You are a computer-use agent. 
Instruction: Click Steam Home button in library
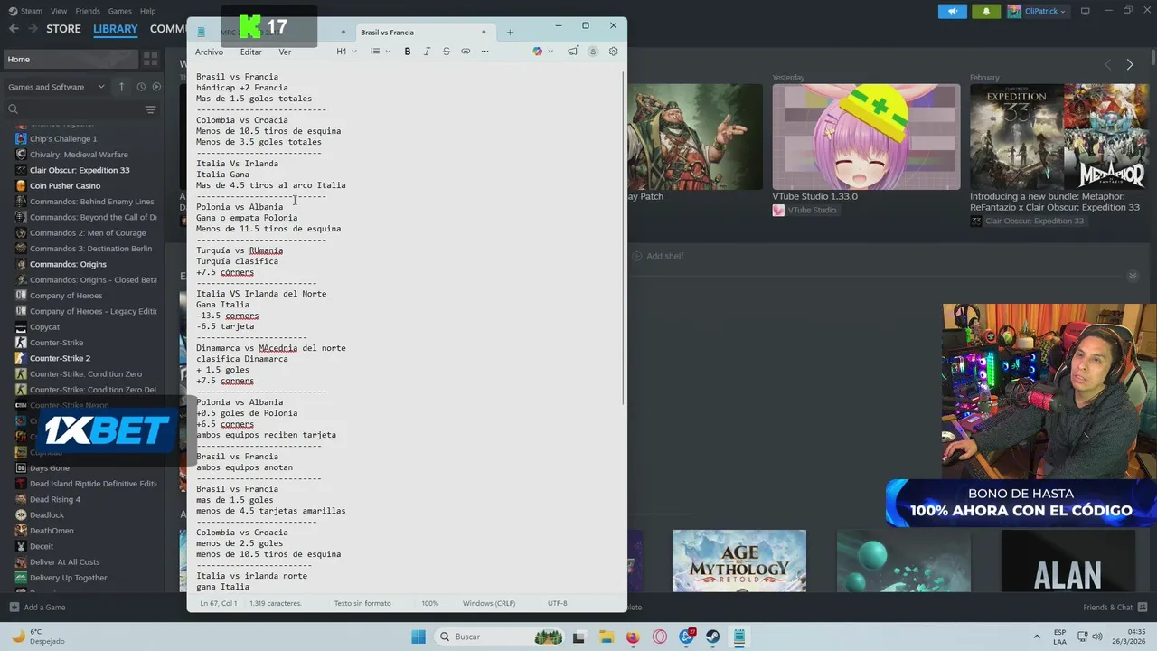pyautogui.click(x=70, y=60)
